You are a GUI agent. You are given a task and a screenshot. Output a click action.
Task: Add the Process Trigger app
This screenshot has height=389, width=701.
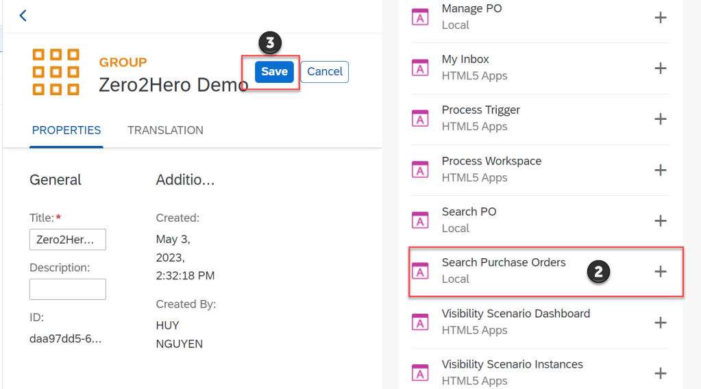tap(660, 118)
